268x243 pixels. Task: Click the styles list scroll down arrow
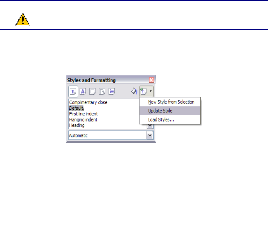tap(150, 126)
